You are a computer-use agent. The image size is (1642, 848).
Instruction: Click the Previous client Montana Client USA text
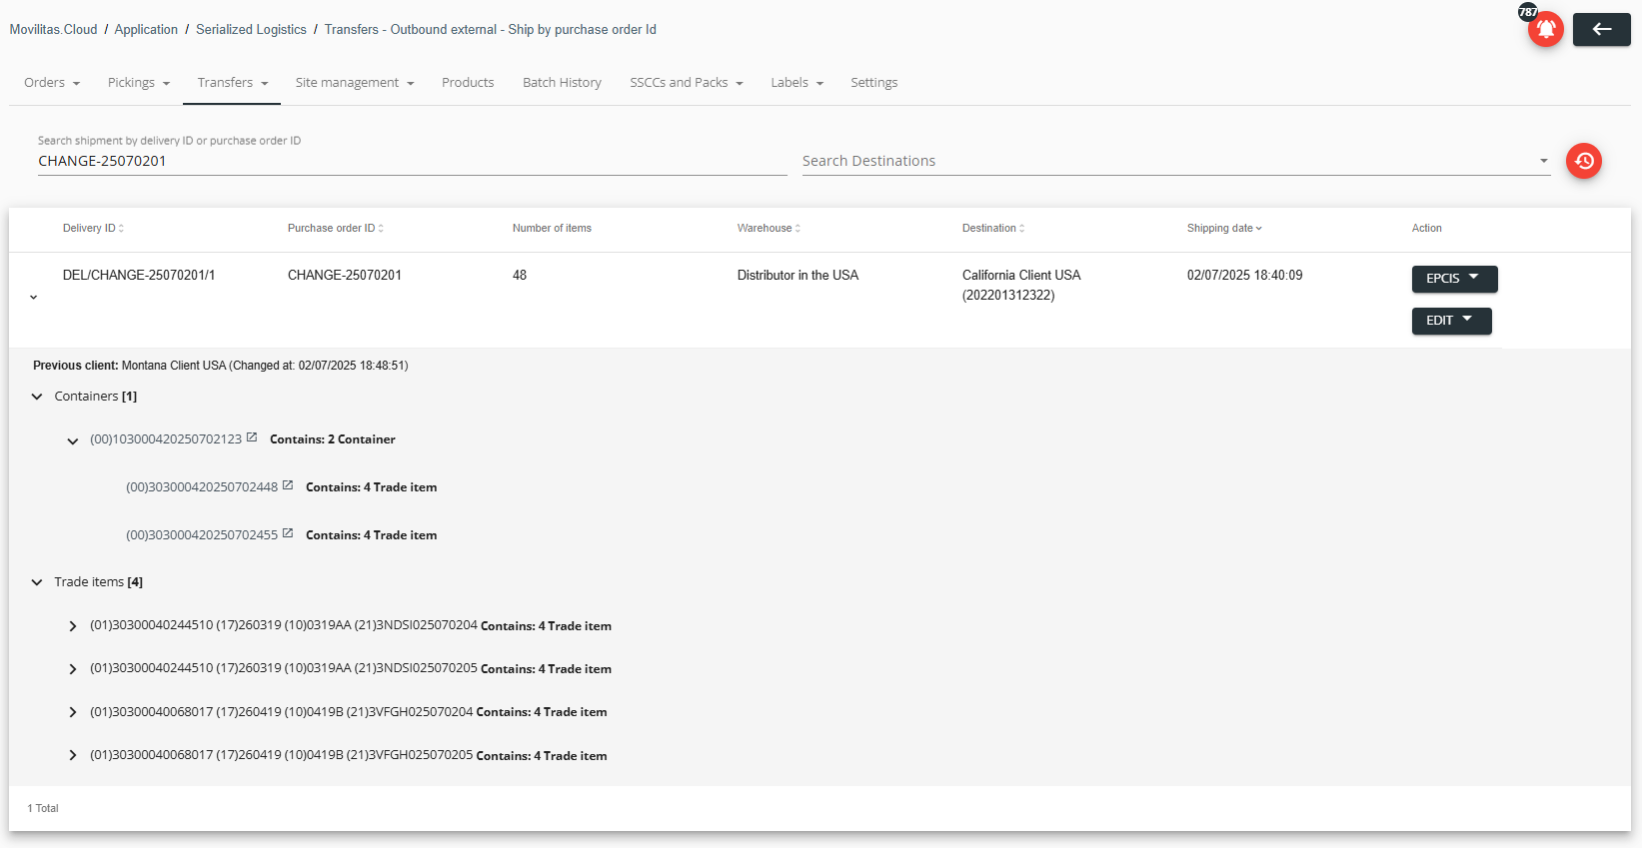click(220, 366)
